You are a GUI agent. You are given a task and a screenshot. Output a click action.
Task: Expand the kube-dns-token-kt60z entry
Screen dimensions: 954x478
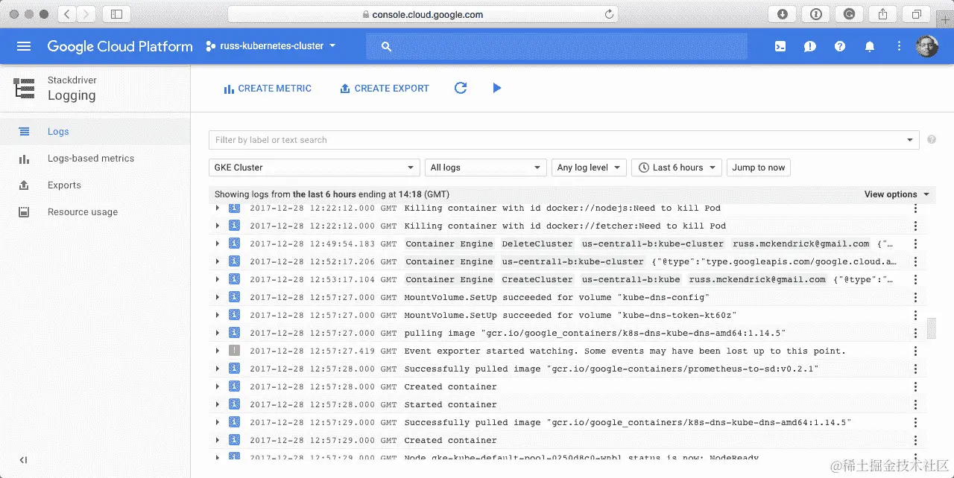coord(218,315)
